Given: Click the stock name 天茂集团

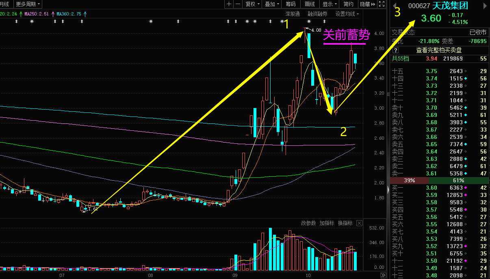Looking at the screenshot, I should tap(450, 6).
